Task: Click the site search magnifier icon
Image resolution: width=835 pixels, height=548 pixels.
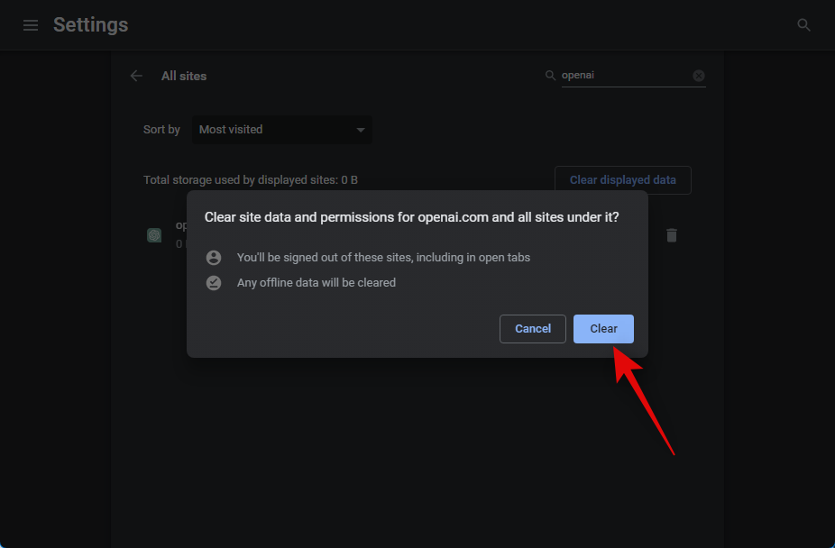Action: tap(550, 76)
